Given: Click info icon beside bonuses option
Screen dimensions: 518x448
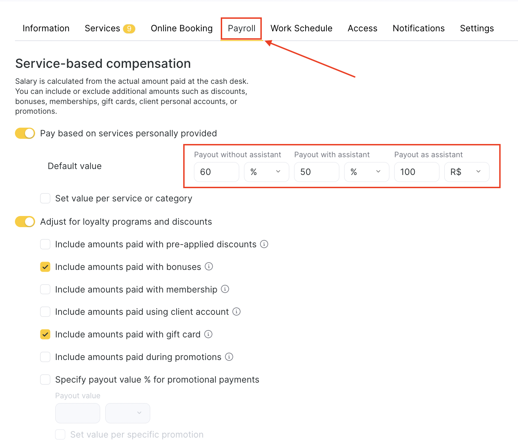Looking at the screenshot, I should pyautogui.click(x=209, y=267).
